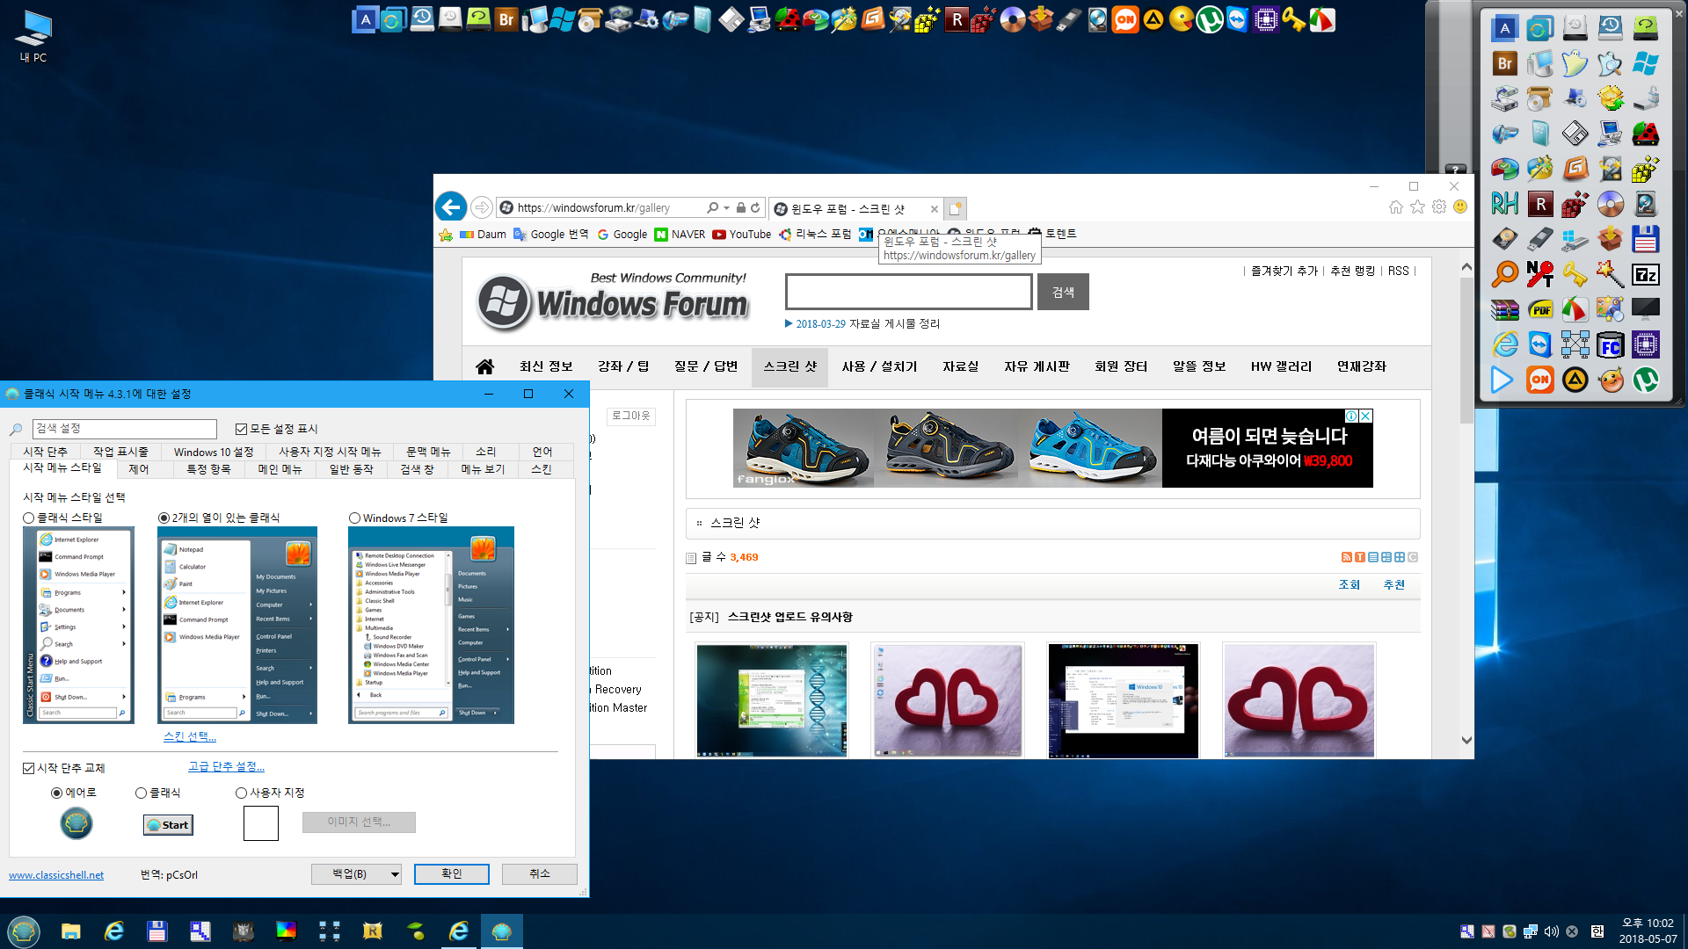Open Internet Explorer home button

coord(1395,207)
